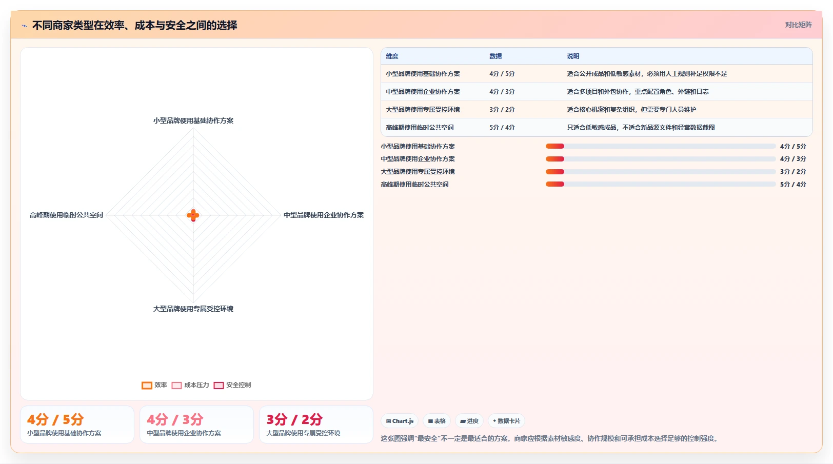Open the 3分 / 2分 summary card
Screen dimensions: 833x464
point(316,425)
